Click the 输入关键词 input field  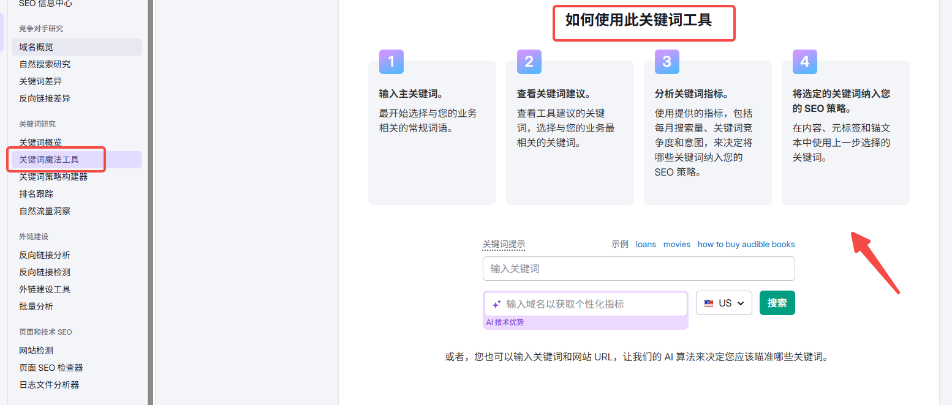click(638, 269)
